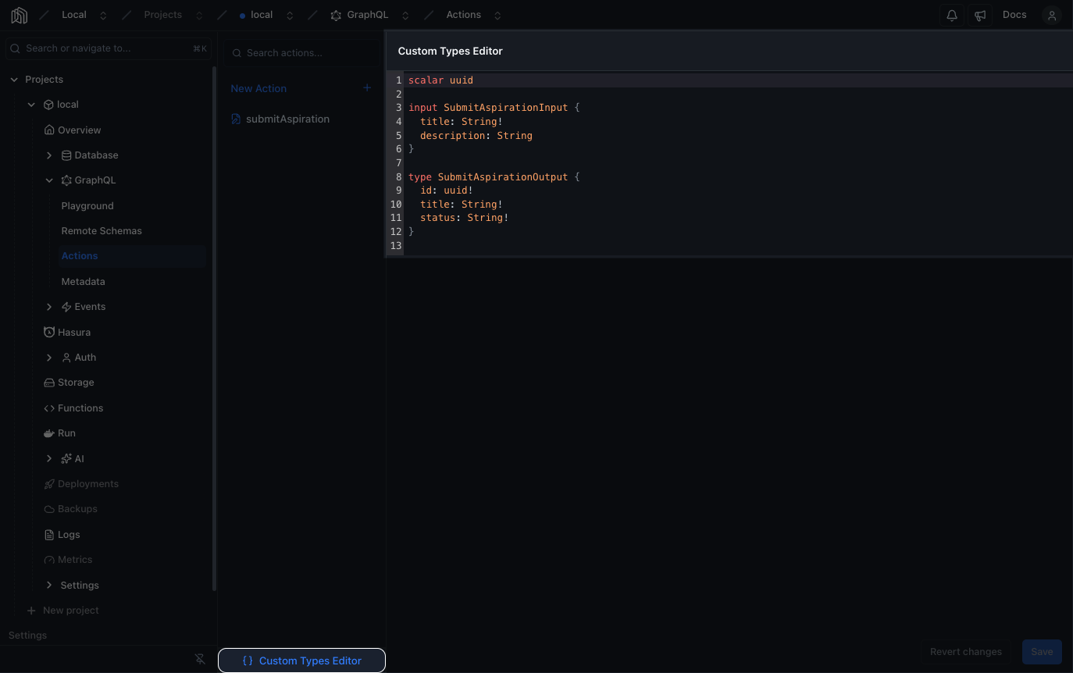Click the Hasura icon in sidebar

(49, 332)
